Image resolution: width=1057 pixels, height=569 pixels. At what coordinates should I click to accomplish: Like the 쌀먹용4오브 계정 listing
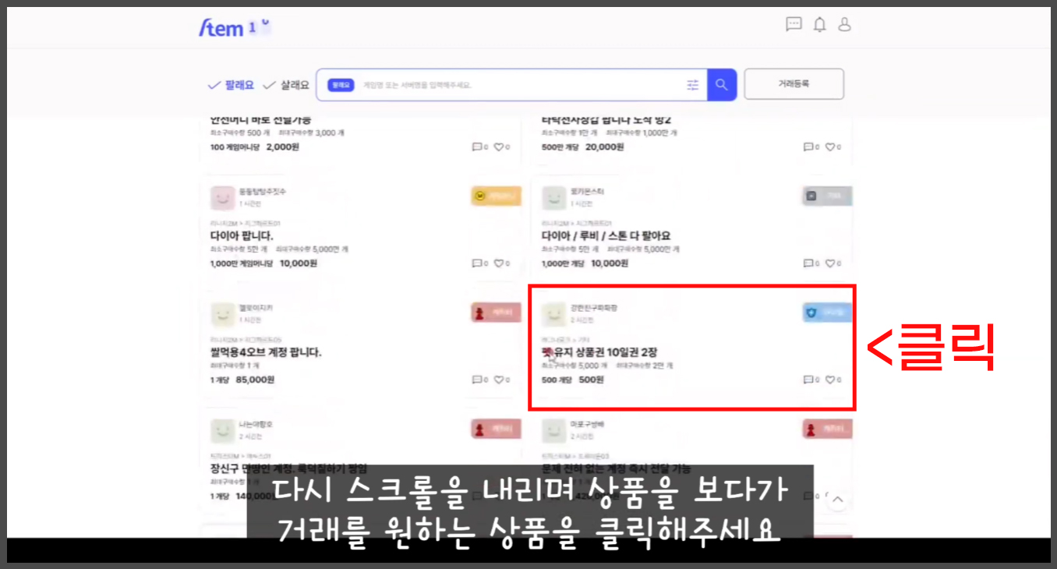499,380
